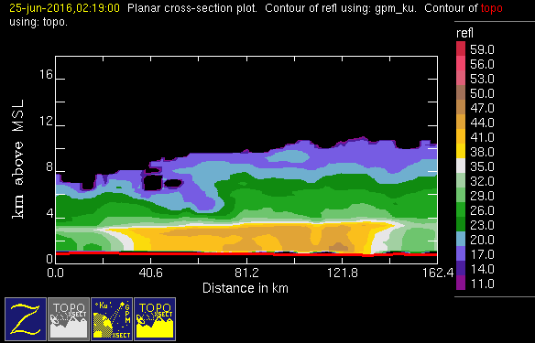Pick the 38.0 yellow legend swatch
Viewport: 535px width, 343px height.
[461, 151]
